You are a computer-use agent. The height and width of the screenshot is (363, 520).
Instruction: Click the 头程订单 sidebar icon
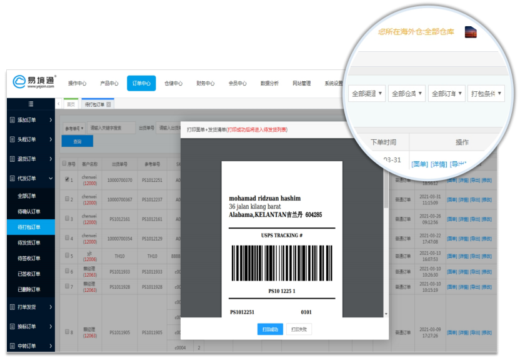pyautogui.click(x=12, y=139)
